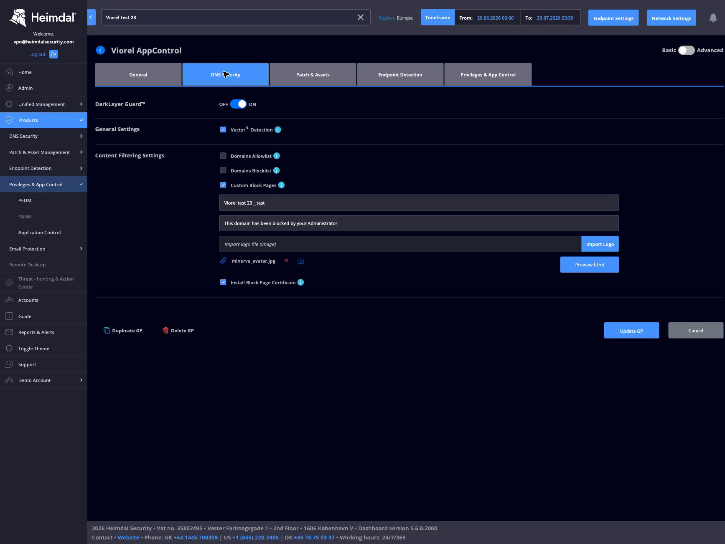Click the Toggle Theme icon
The image size is (725, 544).
point(9,349)
